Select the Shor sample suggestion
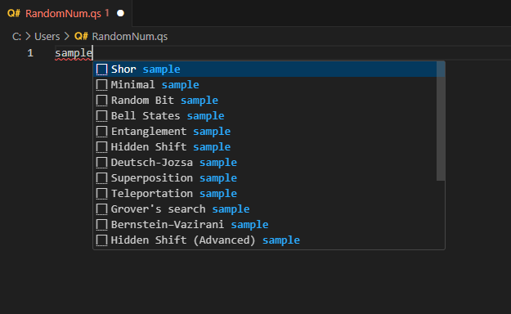Image resolution: width=511 pixels, height=314 pixels. click(265, 70)
